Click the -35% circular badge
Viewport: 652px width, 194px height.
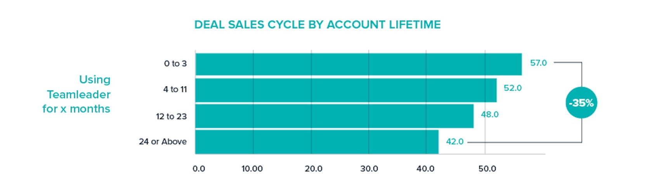point(581,103)
